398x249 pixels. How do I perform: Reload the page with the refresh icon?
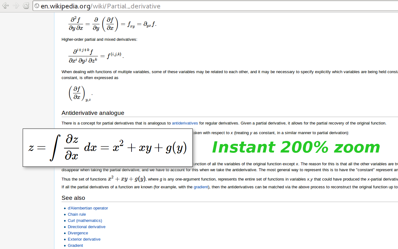(x=26, y=6)
